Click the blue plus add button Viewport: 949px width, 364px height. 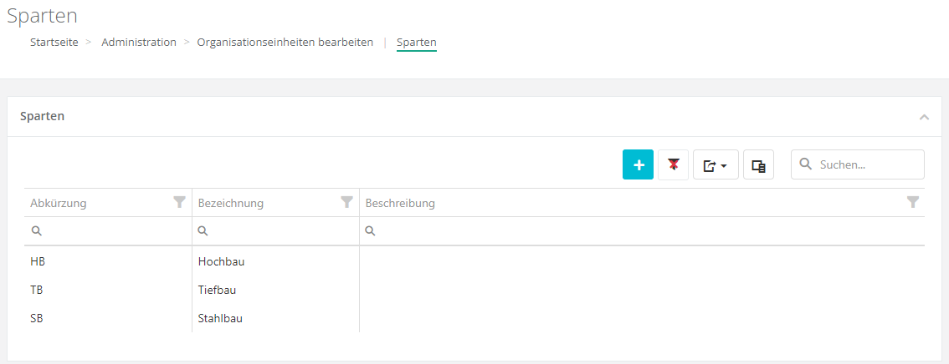click(x=638, y=165)
